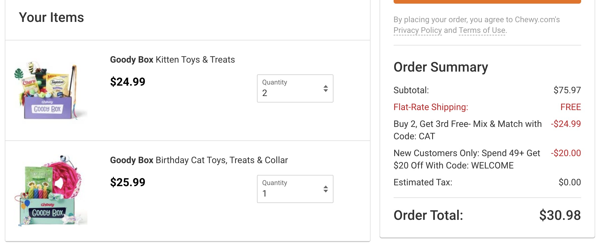This screenshot has height=244, width=598.
Task: Click the $30.98 Order Total amount
Action: 560,215
